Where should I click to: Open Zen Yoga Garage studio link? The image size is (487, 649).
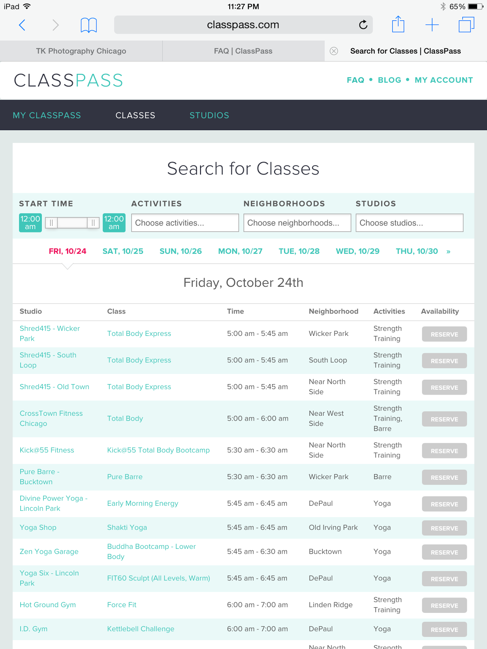click(x=49, y=551)
